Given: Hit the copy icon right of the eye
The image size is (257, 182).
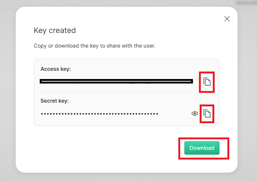Looking at the screenshot, I should pos(207,113).
